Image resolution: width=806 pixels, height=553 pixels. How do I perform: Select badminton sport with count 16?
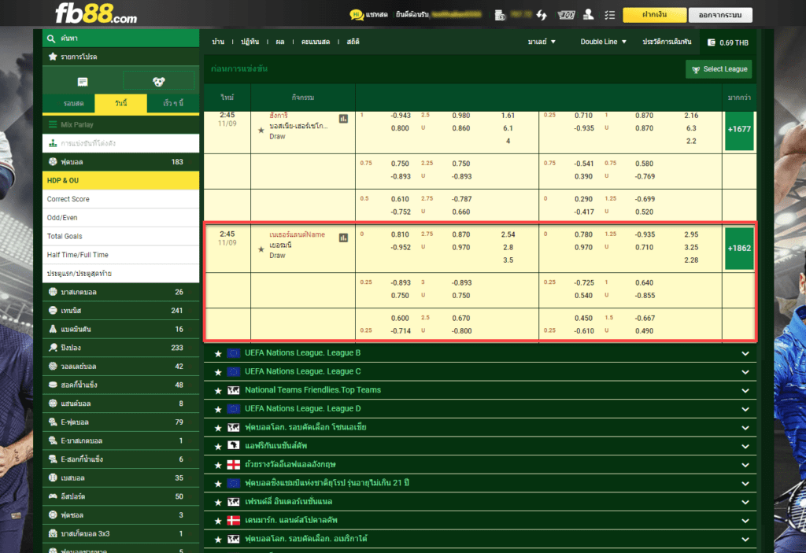pyautogui.click(x=120, y=329)
